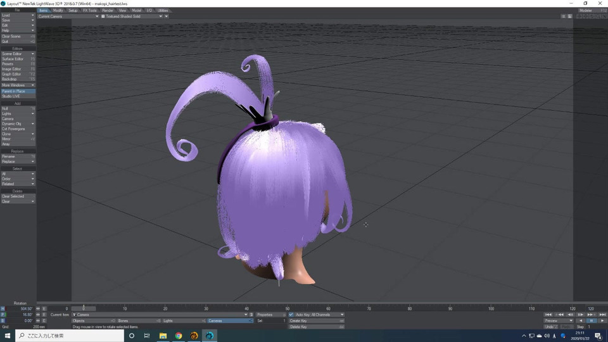
Task: Click Clear Scene button
Action: pos(18,37)
